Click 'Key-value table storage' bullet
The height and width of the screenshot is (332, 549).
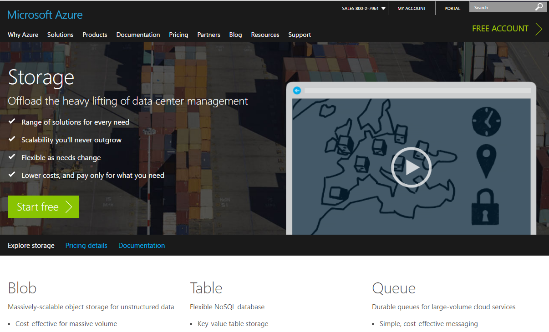coord(233,324)
